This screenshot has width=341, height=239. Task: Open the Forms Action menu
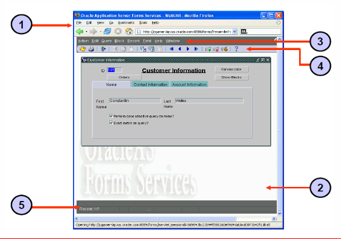83,41
